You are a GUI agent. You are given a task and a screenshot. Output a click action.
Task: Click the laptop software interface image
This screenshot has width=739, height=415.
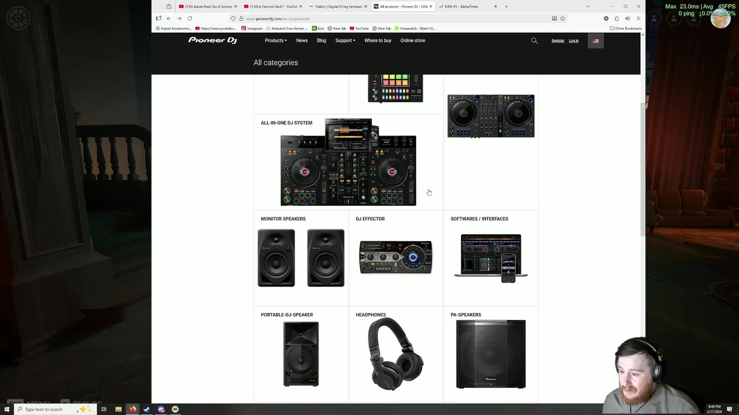click(491, 258)
